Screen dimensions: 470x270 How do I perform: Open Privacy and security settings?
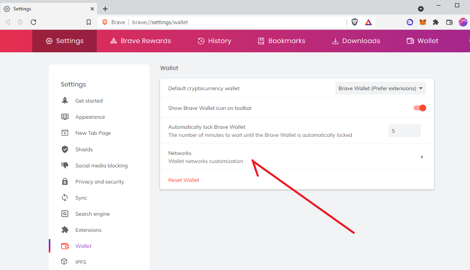(99, 182)
